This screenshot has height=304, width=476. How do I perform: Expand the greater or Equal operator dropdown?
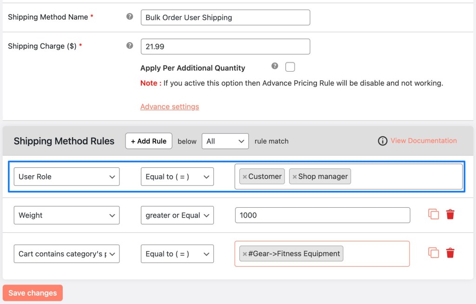click(x=177, y=215)
